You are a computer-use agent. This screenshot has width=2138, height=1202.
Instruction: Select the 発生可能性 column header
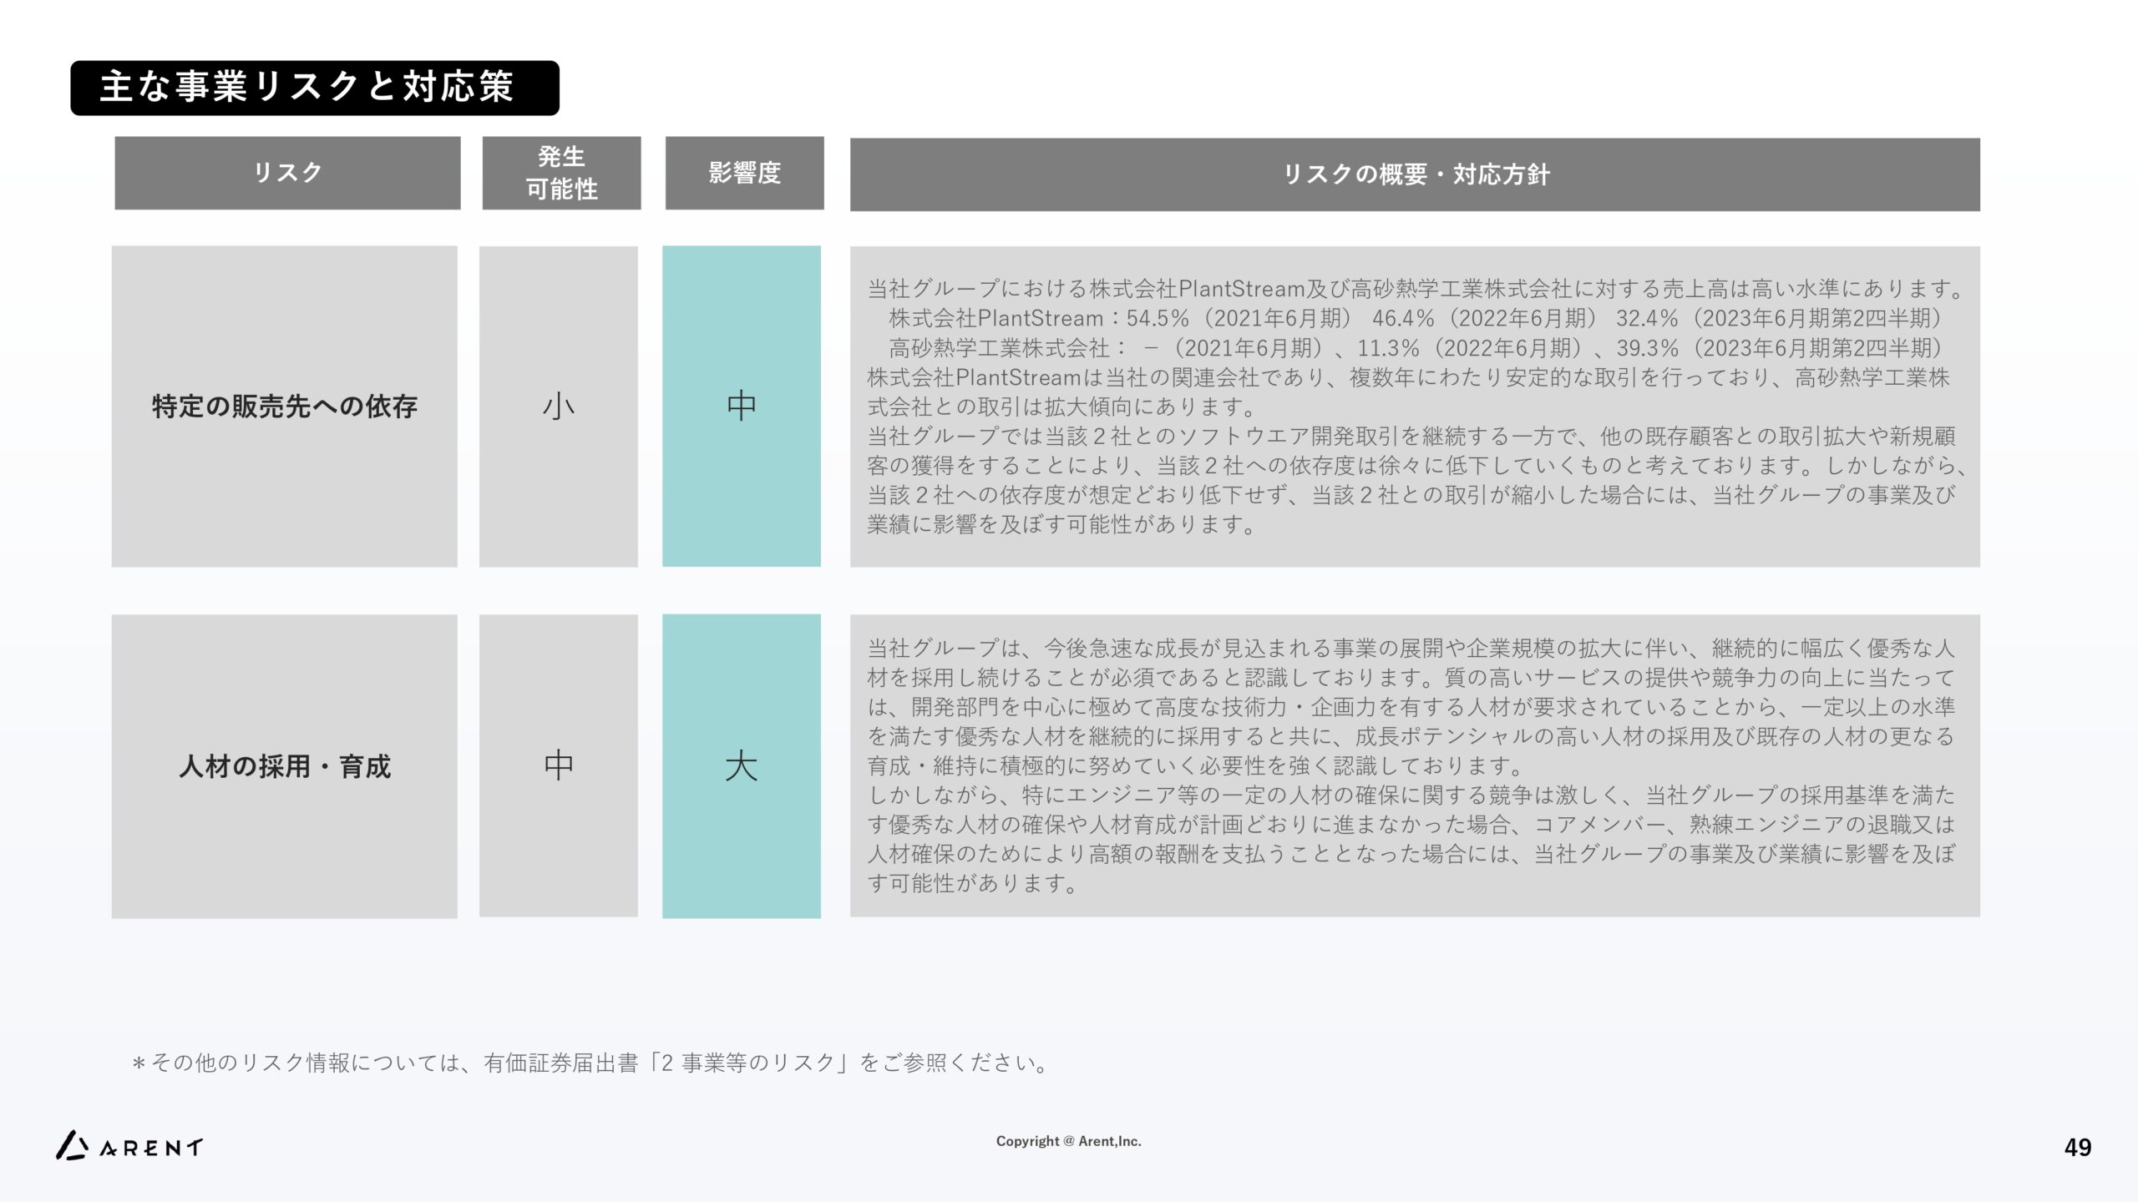click(561, 173)
